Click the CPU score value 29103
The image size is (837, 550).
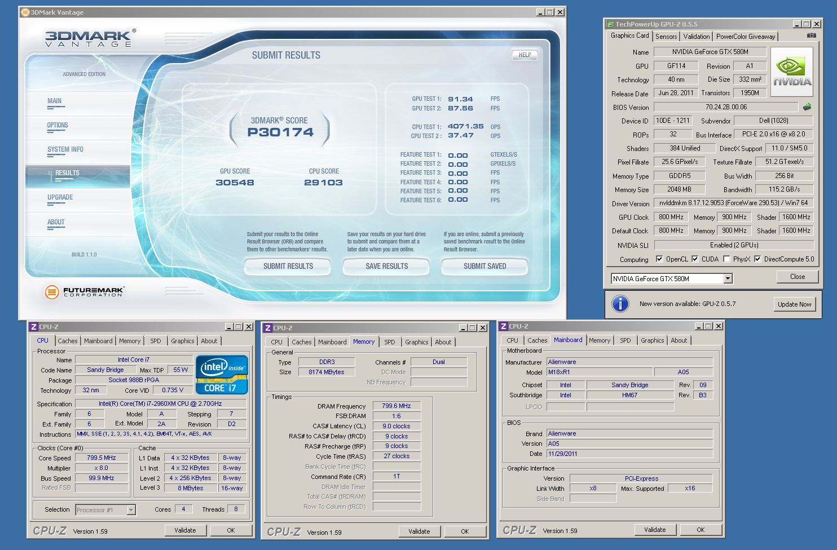[x=323, y=183]
